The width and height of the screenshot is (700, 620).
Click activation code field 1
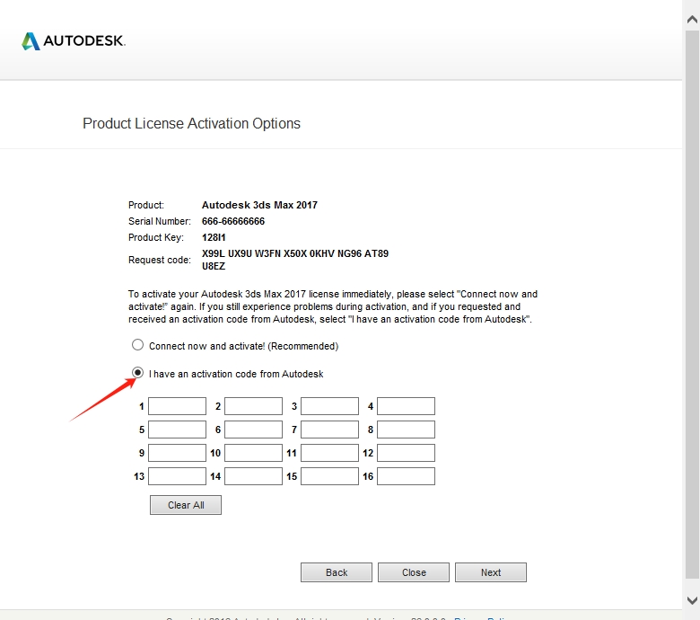click(177, 406)
